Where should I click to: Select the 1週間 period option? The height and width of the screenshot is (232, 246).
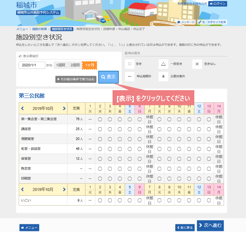point(60,65)
